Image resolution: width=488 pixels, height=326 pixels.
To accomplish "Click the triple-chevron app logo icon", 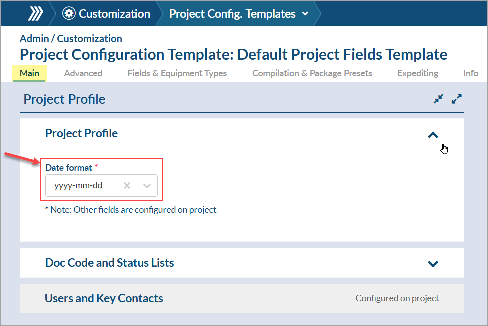I will pos(35,14).
